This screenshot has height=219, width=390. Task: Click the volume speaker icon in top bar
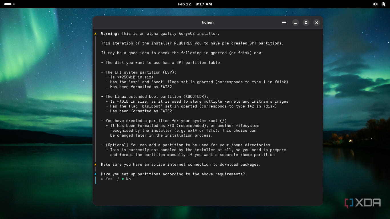pyautogui.click(x=375, y=4)
